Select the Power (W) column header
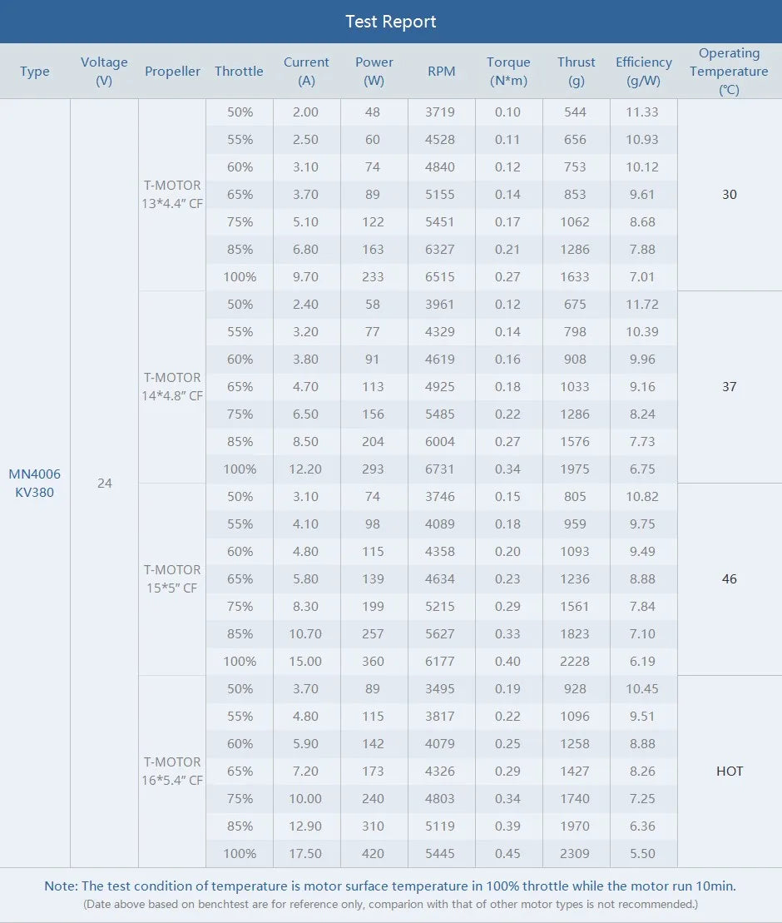This screenshot has width=782, height=923. 374,71
